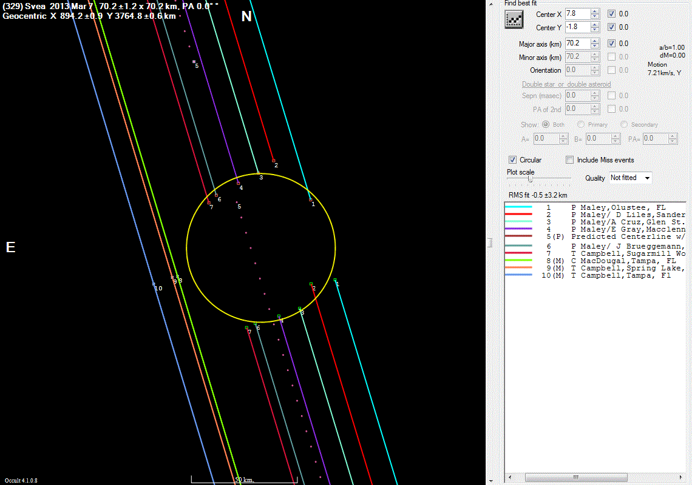Click the A= value field
Screen dimensions: 692x485
(x=546, y=138)
